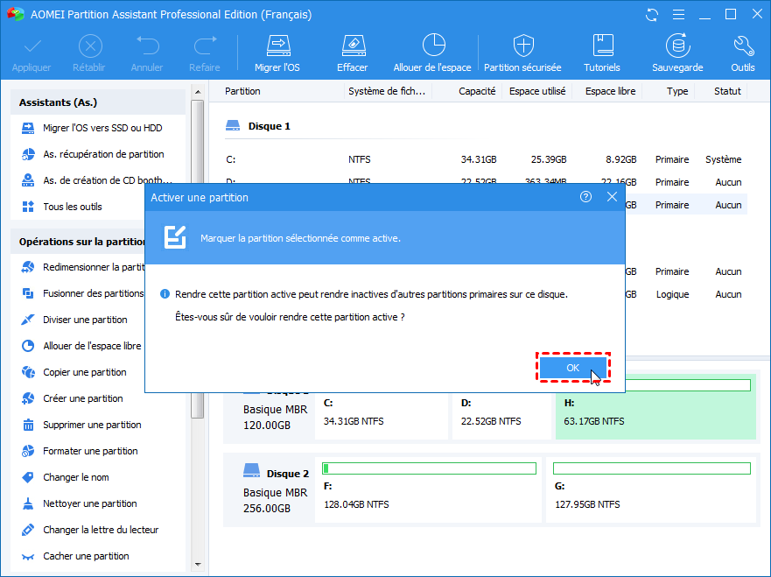Open the Sauvegarde backup icon
This screenshot has width=771, height=577.
pos(678,46)
